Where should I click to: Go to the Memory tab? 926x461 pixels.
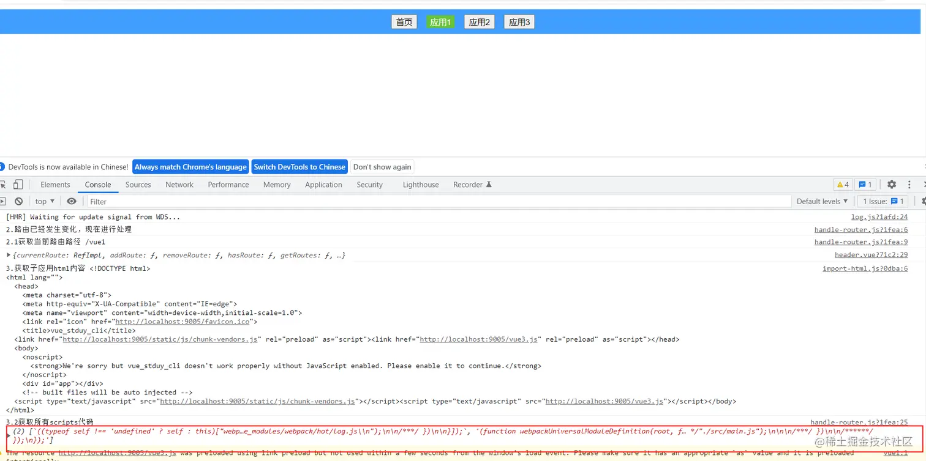click(277, 185)
